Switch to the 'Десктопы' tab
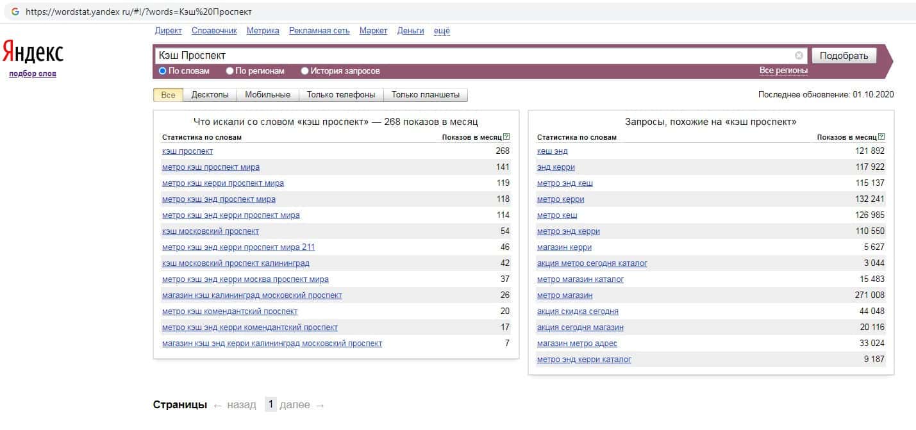Image resolution: width=916 pixels, height=430 pixels. coord(210,95)
